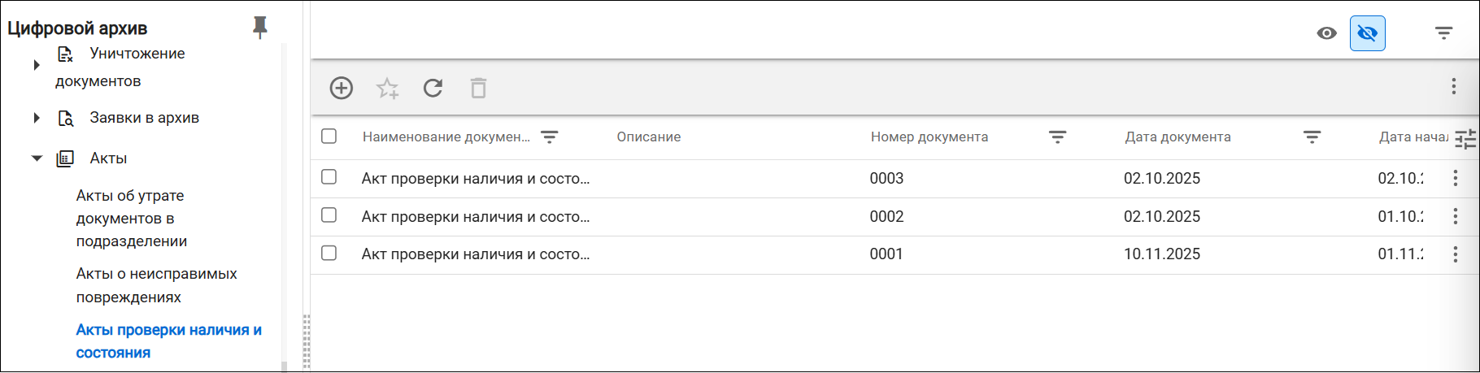
Task: Click the add to favorites star icon
Action: pos(388,88)
